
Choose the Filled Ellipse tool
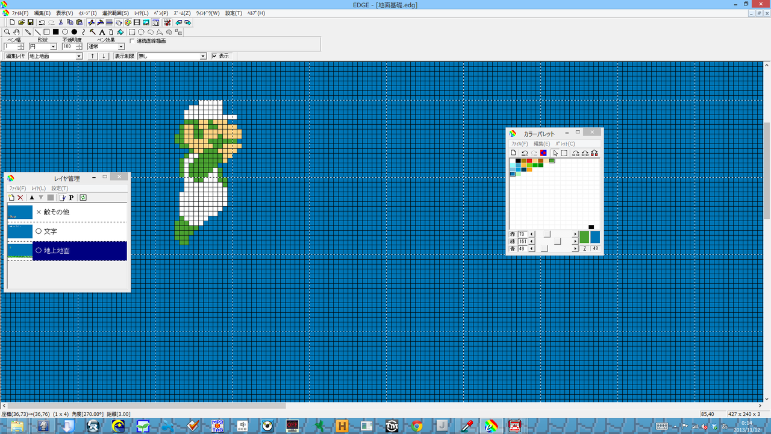[74, 32]
